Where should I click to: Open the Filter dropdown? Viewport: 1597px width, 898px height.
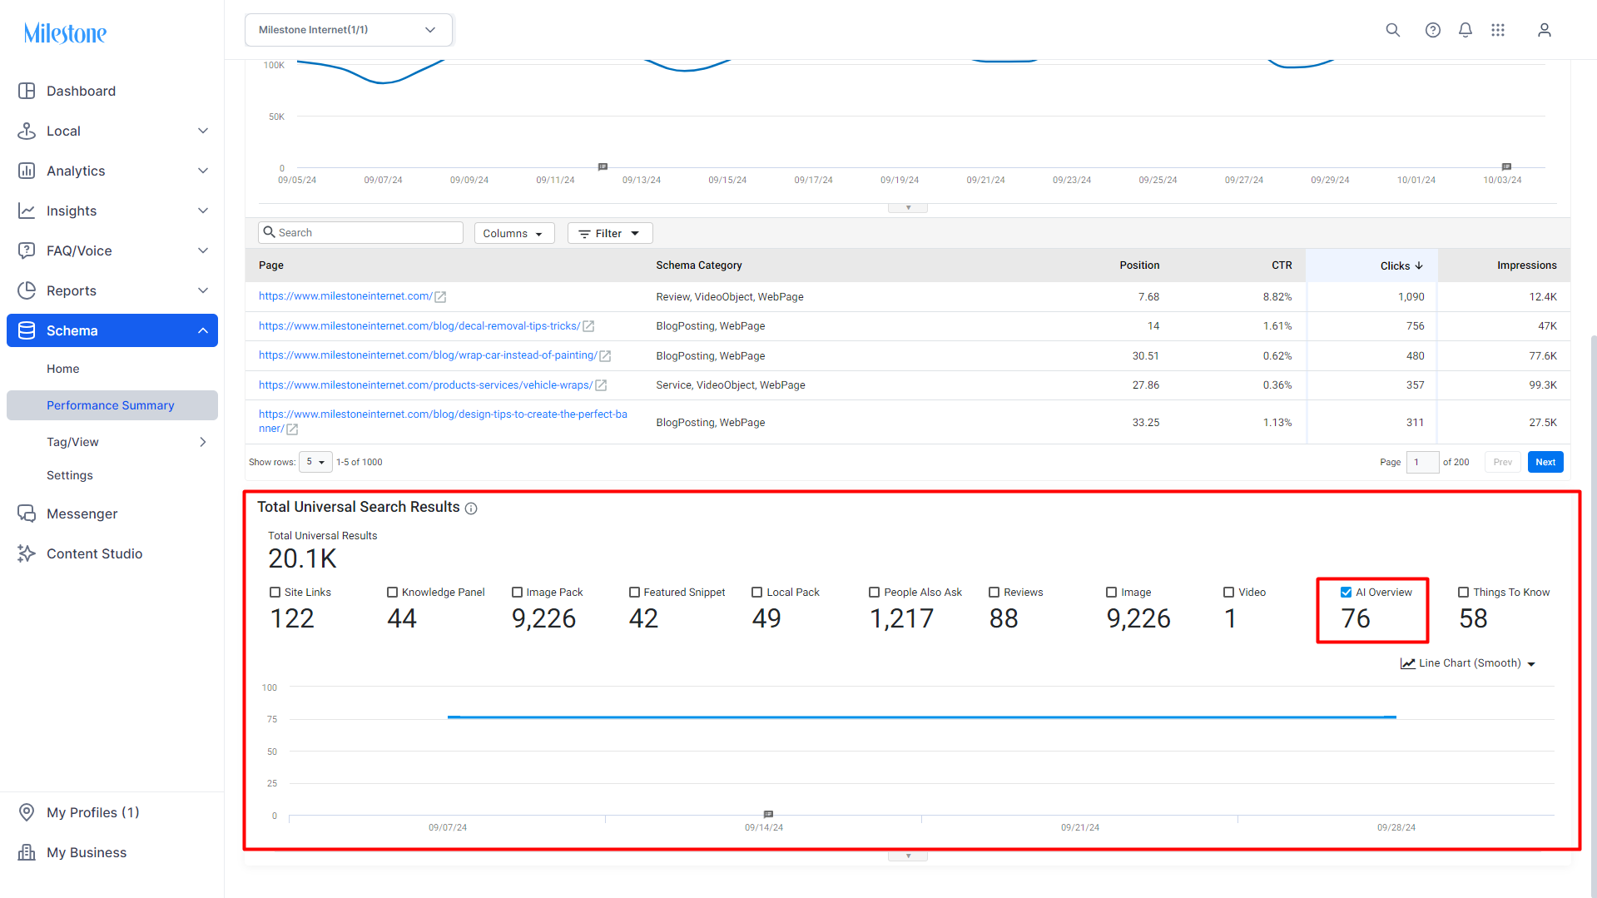click(x=610, y=233)
